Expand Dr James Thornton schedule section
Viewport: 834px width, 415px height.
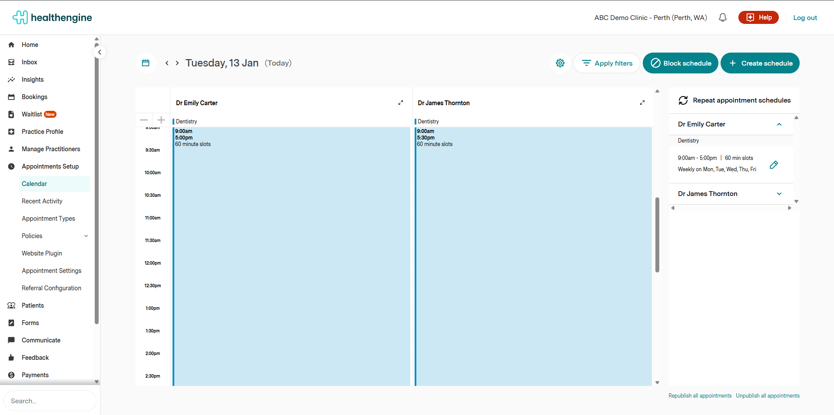(779, 194)
